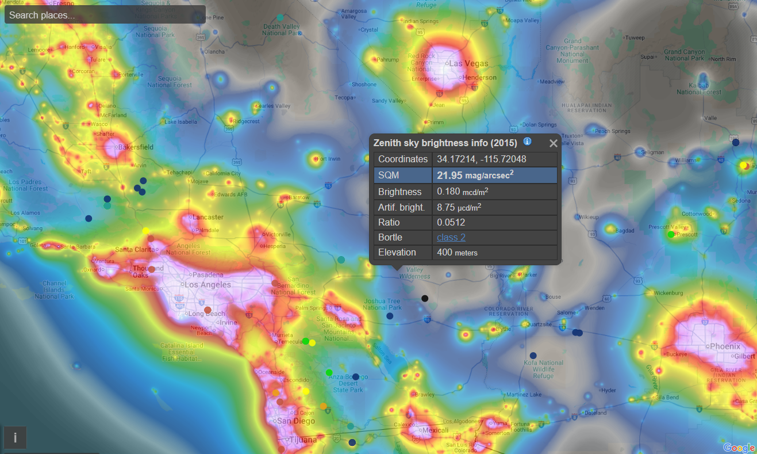This screenshot has width=757, height=454.
Task: Select the brown marker at Thousand Oaks
Action: tap(152, 269)
